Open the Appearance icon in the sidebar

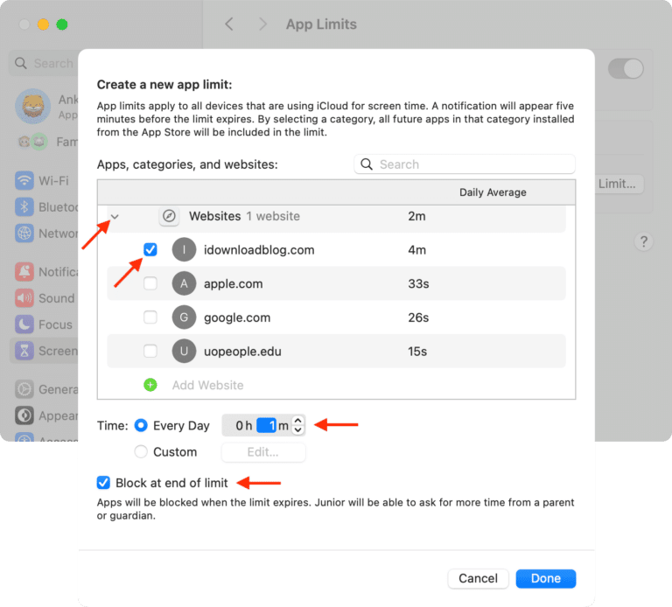(24, 415)
